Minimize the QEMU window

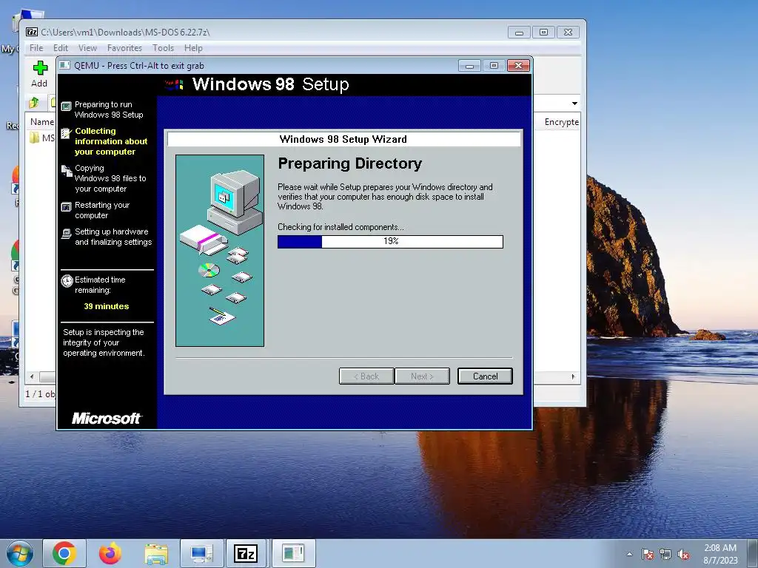pyautogui.click(x=469, y=65)
